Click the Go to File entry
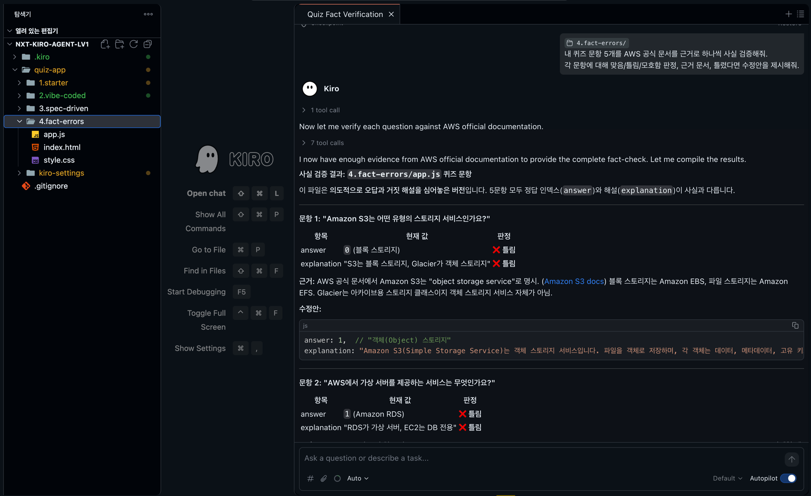811x496 pixels. click(208, 250)
